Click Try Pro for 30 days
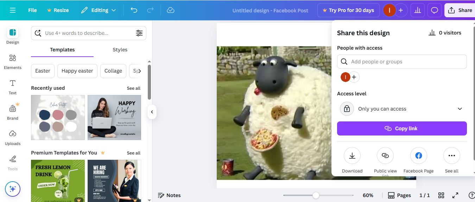 (348, 10)
